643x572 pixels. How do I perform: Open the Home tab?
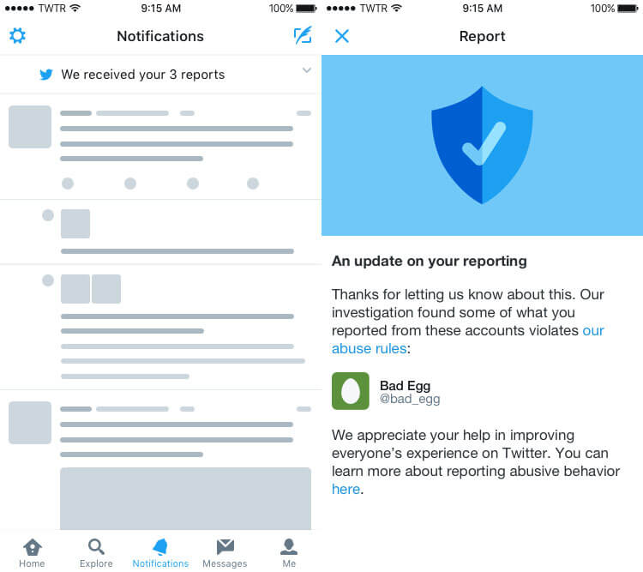pos(32,553)
